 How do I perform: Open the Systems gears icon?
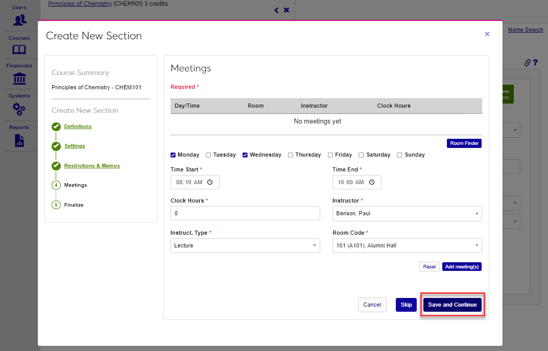pyautogui.click(x=19, y=109)
